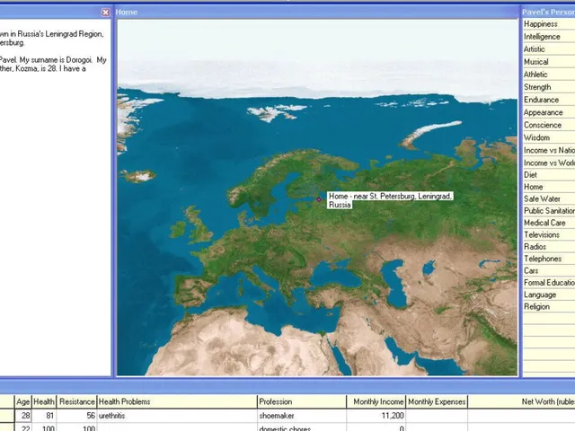Click the Musical attribute row
The height and width of the screenshot is (431, 575).
(549, 62)
